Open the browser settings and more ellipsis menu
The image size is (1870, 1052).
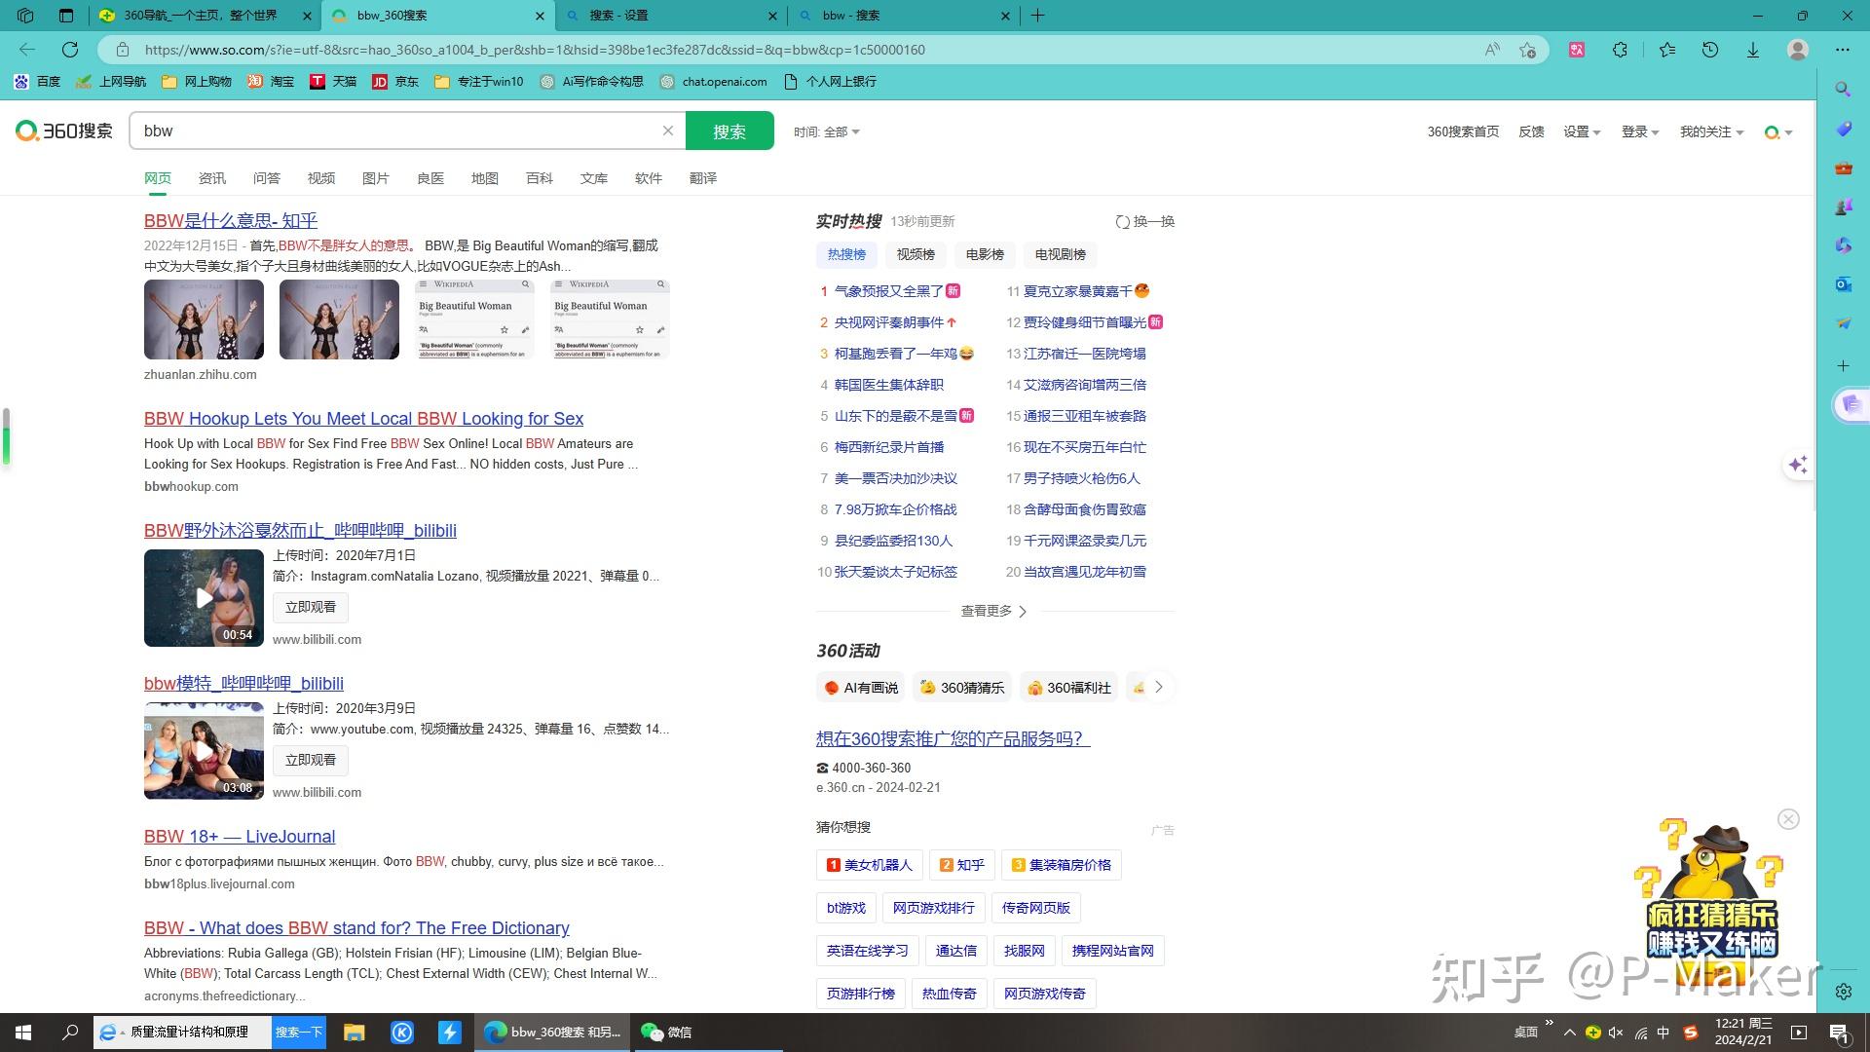pyautogui.click(x=1843, y=50)
